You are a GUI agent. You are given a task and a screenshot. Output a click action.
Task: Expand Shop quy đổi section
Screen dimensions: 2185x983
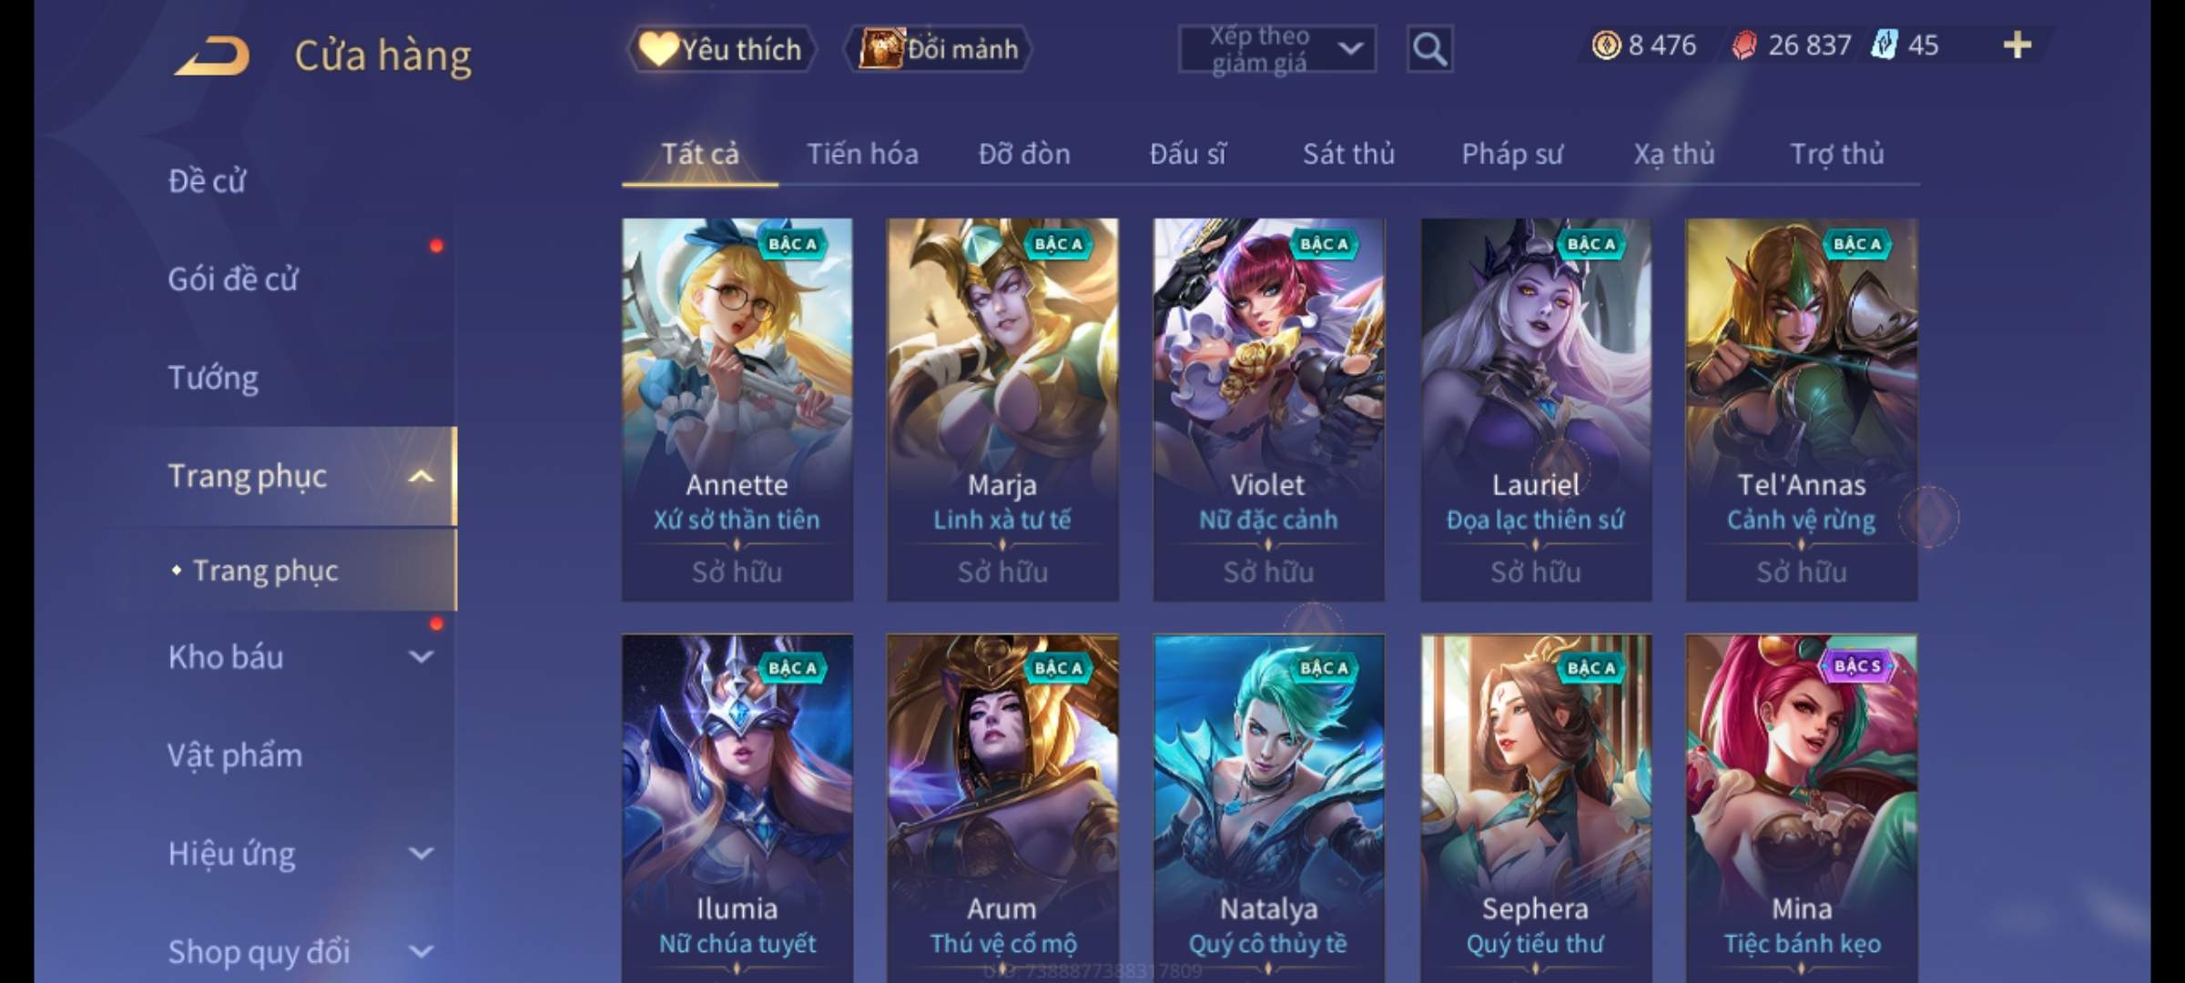(421, 952)
